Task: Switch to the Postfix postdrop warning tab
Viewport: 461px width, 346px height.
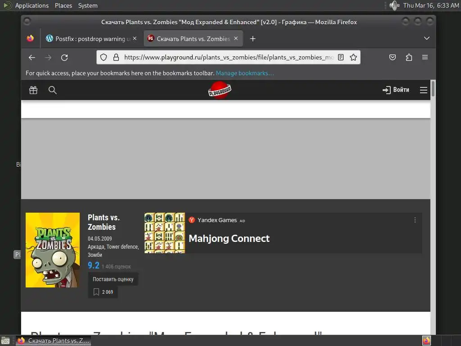Action: tap(91, 39)
